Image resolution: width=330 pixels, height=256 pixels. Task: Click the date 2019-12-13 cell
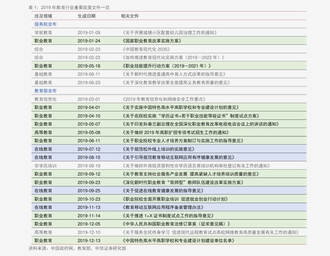click(89, 241)
